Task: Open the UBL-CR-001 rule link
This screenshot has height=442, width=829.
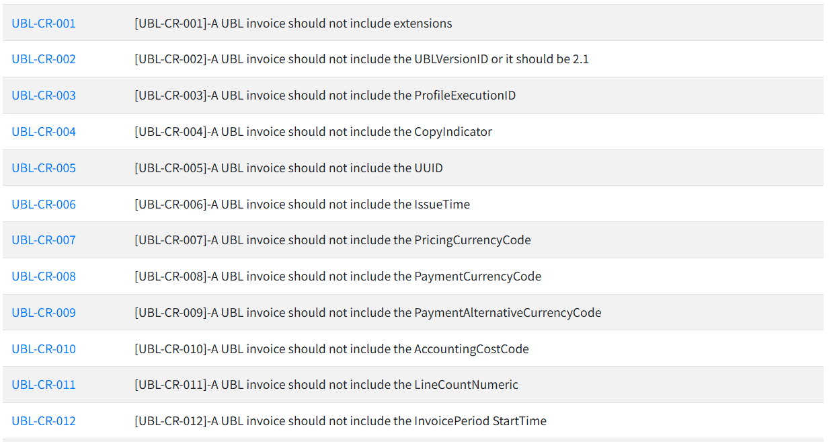Action: [x=44, y=24]
